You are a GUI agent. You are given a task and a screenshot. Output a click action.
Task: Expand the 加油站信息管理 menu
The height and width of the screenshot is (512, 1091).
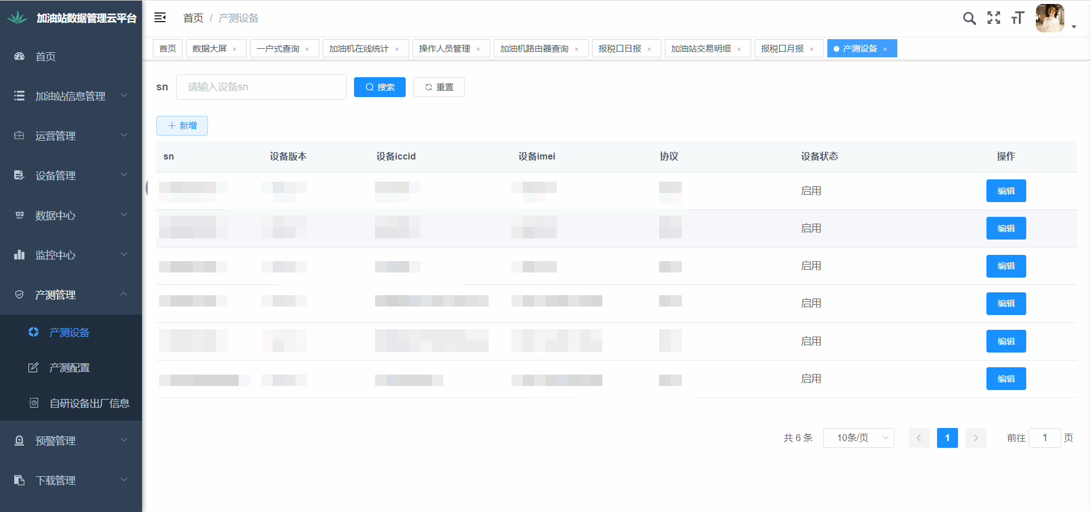point(70,96)
